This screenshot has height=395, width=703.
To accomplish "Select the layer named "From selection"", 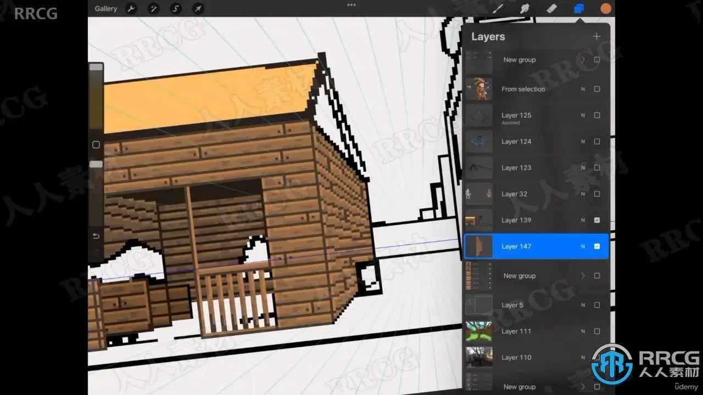I will tap(523, 89).
